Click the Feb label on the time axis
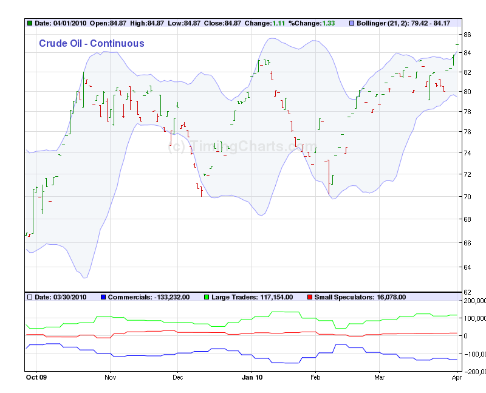Screen dimensions: 486x393 point(315,377)
